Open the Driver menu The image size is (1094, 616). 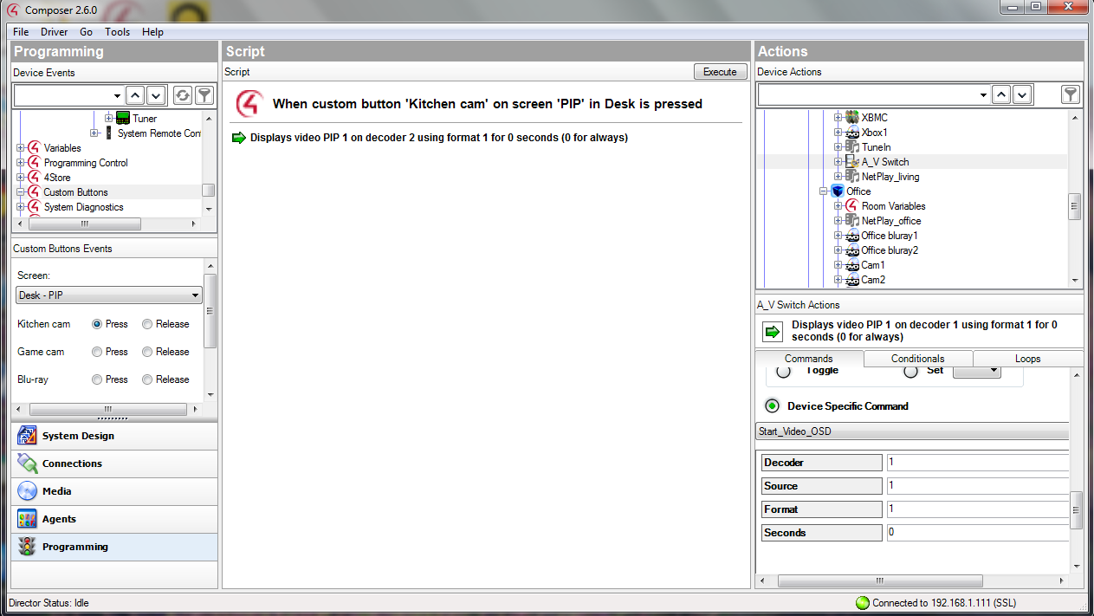click(54, 32)
